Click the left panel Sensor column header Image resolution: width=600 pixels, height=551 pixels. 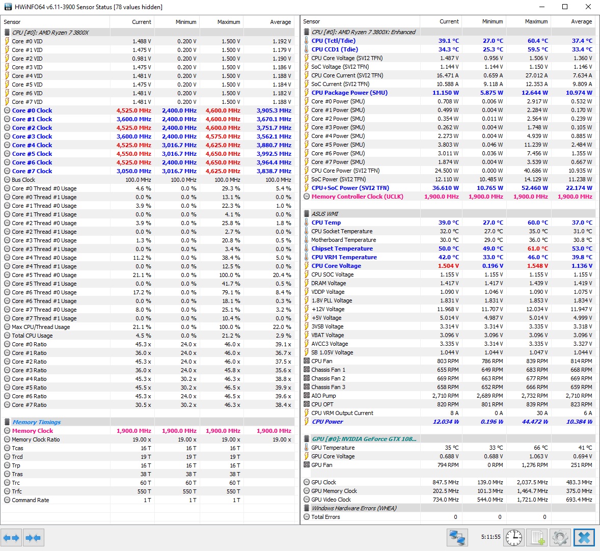[55, 22]
